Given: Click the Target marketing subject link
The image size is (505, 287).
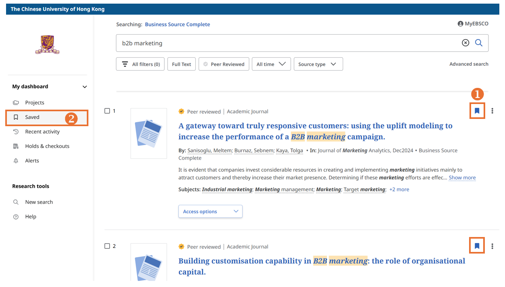Looking at the screenshot, I should coord(365,189).
